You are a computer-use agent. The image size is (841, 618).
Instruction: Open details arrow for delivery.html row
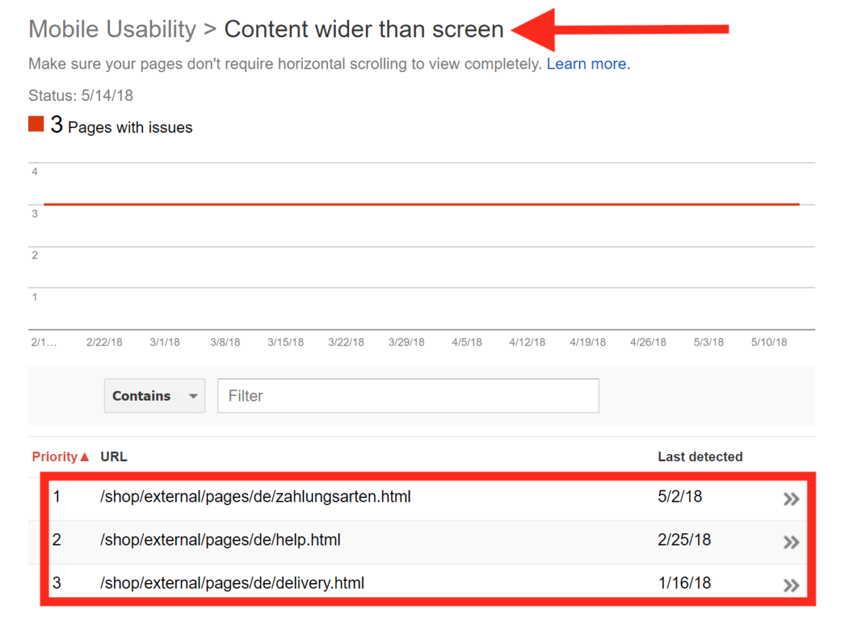[x=791, y=585]
